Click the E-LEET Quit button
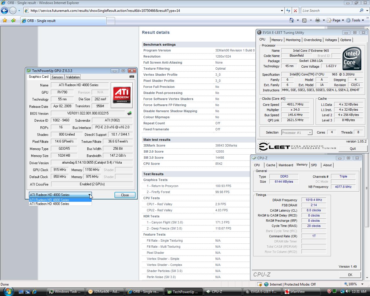Viewport: 370px width, 296px height. coord(353,149)
